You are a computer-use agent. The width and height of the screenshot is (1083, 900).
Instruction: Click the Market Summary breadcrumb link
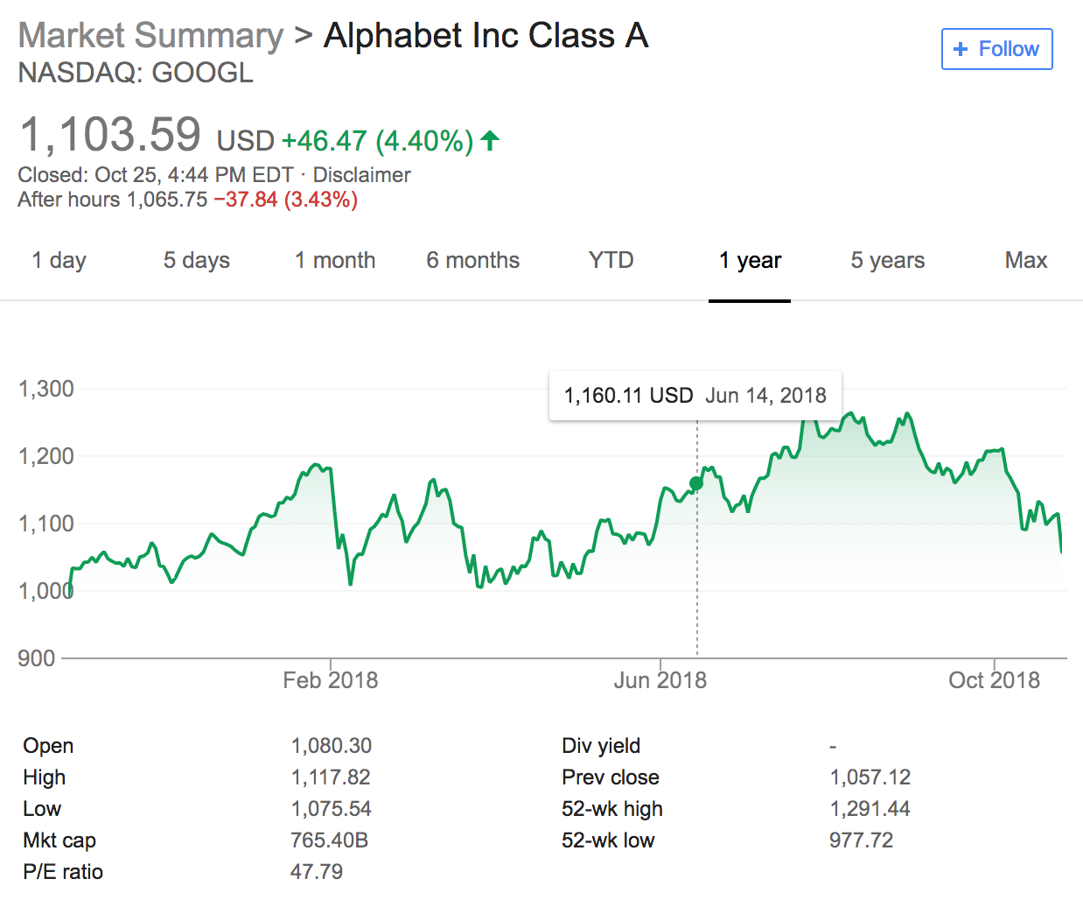tap(151, 36)
